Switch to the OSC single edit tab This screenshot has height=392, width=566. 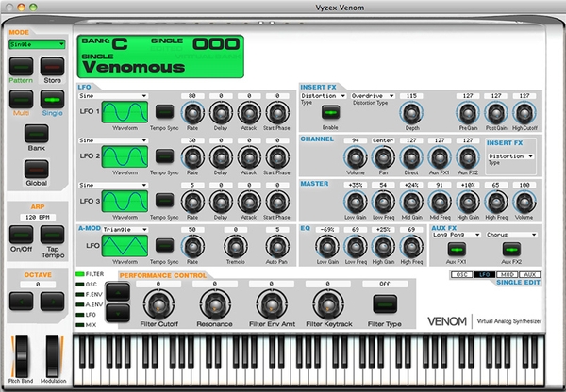[x=461, y=275]
